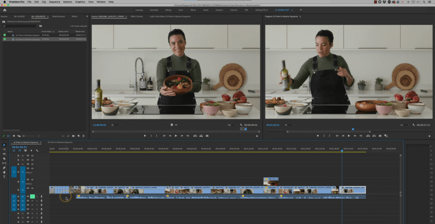The height and width of the screenshot is (224, 435).
Task: Open Timeline Display Settings wrench
Action: (37, 151)
